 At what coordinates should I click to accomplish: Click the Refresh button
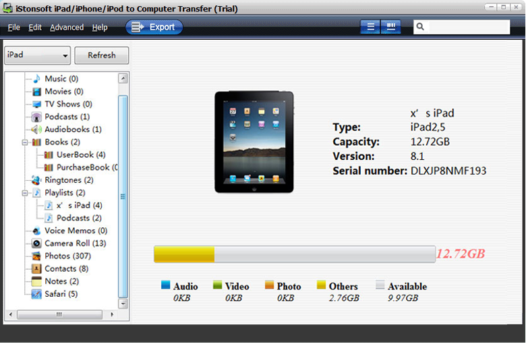click(x=102, y=55)
